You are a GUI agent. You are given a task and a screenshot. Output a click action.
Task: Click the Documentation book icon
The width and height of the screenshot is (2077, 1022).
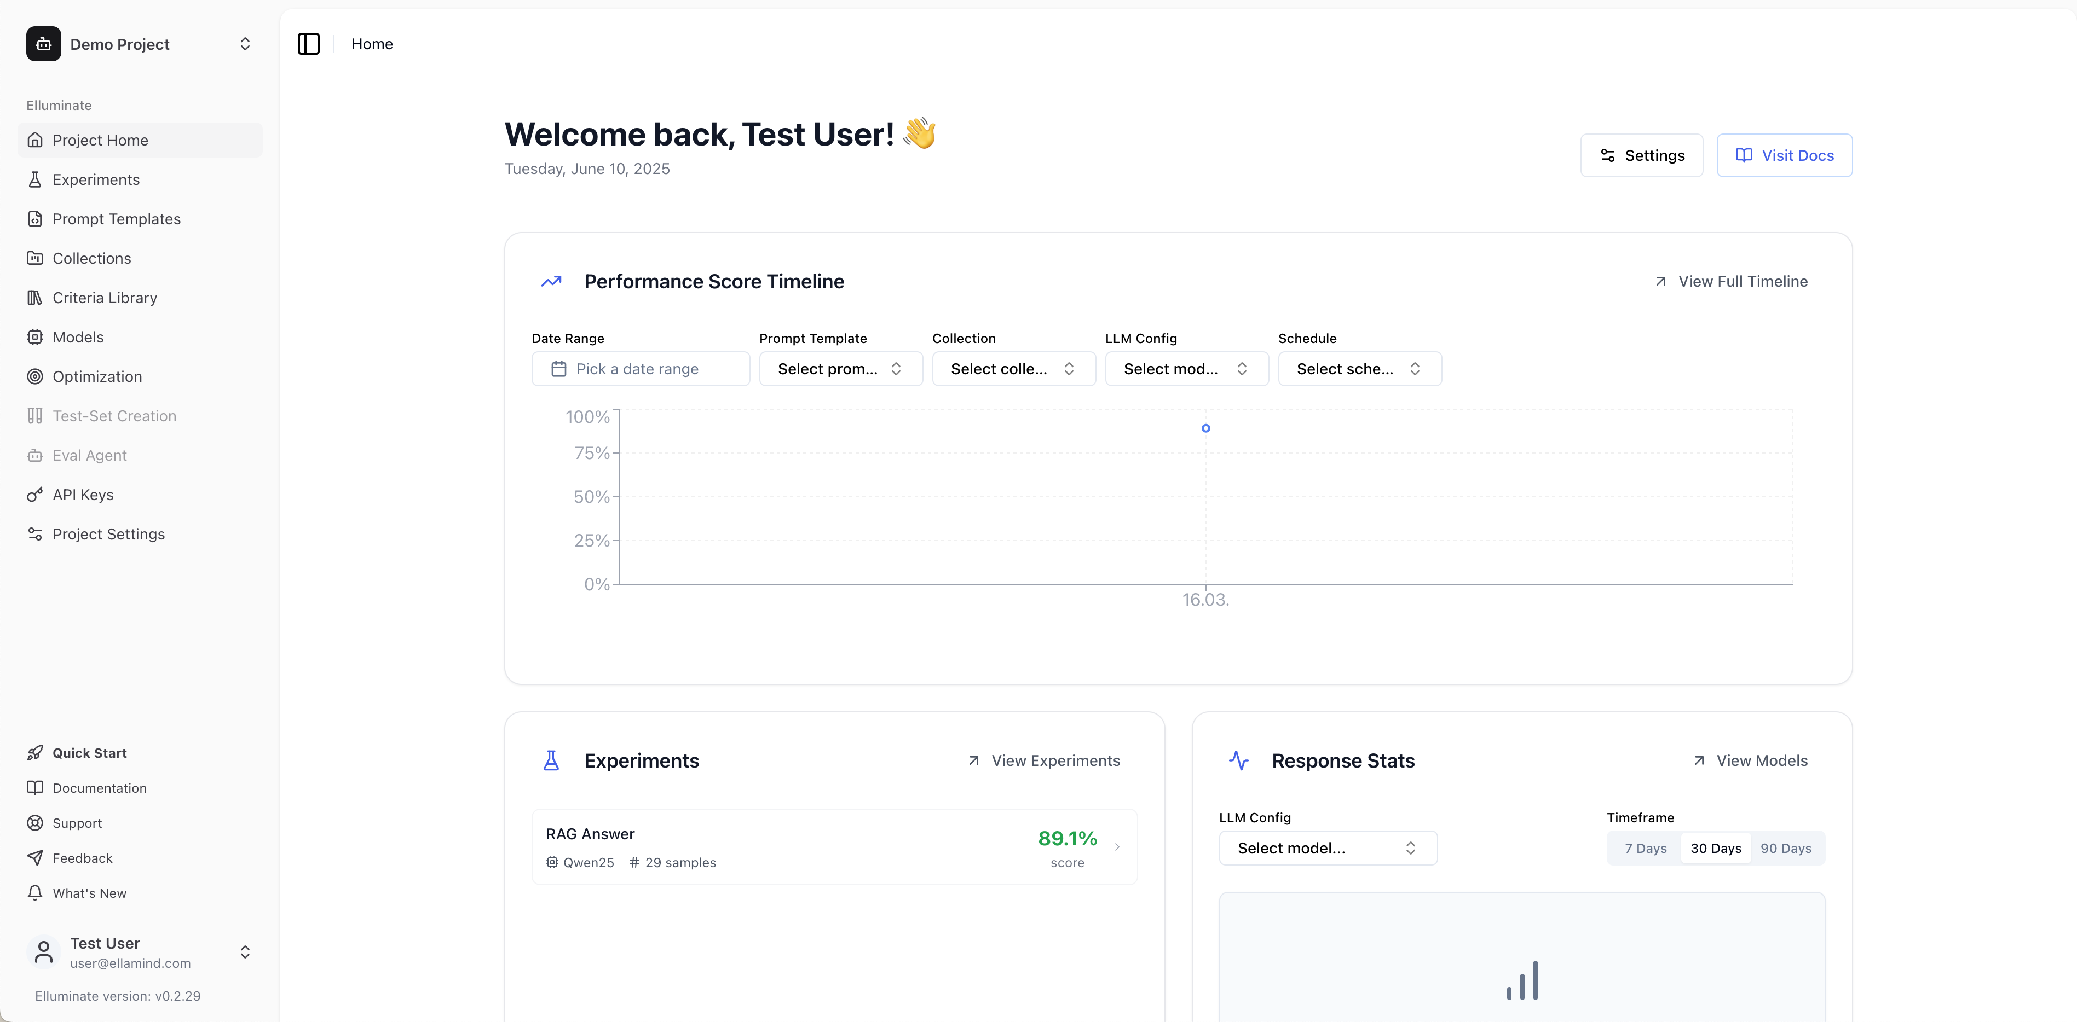pyautogui.click(x=34, y=788)
